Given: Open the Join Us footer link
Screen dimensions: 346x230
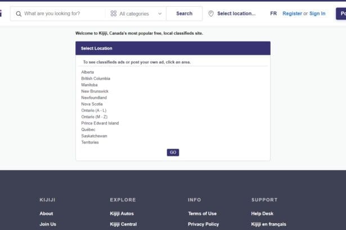Looking at the screenshot, I should (x=48, y=224).
